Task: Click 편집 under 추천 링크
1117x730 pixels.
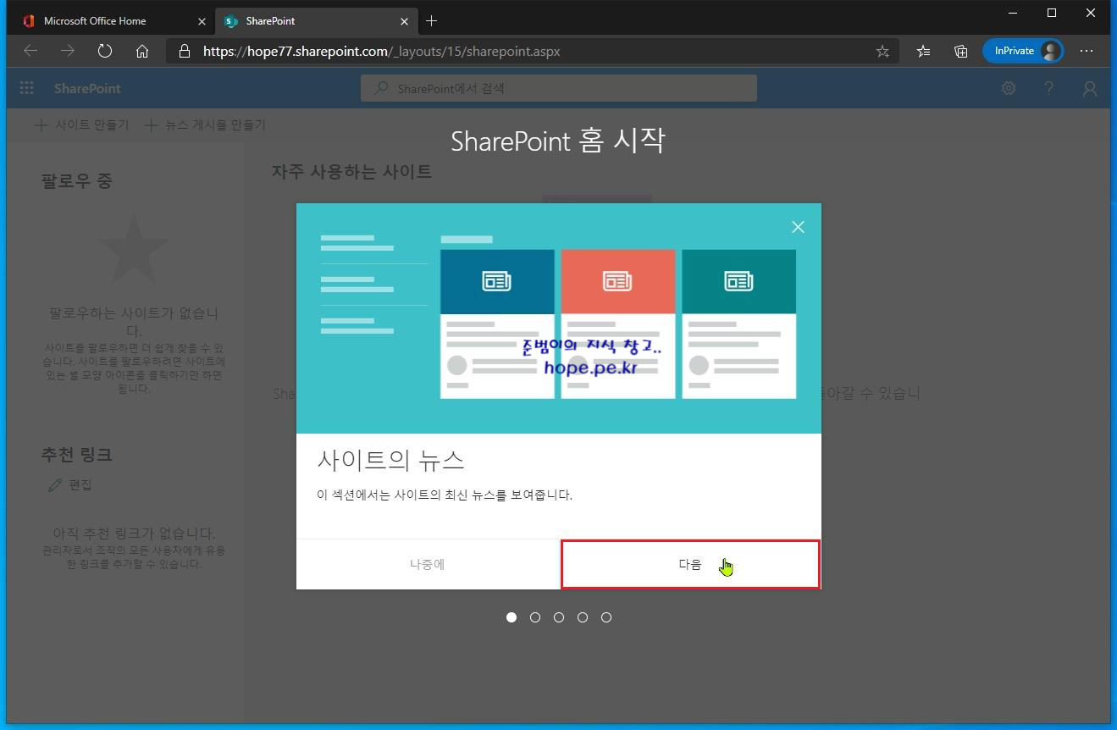Action: [x=70, y=485]
